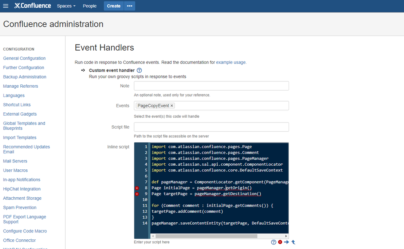Click underlined pageManager.getOrigin() on line 8

click(x=224, y=188)
